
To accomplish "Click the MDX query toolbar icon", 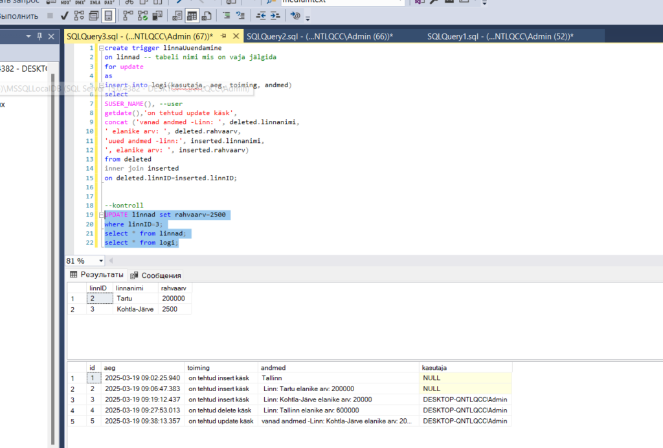I will coord(65,2).
